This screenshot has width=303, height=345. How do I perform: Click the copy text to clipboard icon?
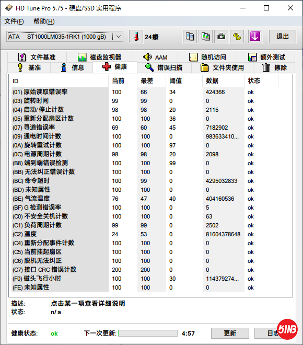(190, 37)
